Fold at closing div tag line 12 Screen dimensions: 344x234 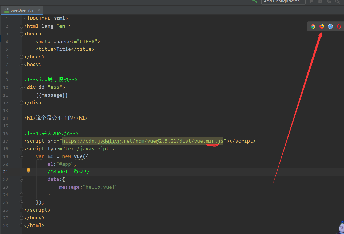point(22,103)
